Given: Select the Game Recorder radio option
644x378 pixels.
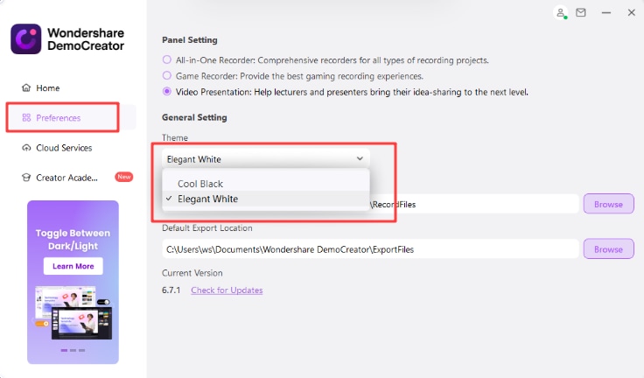Looking at the screenshot, I should click(167, 75).
